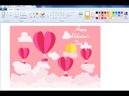The image size is (129, 96).
Task: Open the shape Fill dropdown
Action: point(70,15)
